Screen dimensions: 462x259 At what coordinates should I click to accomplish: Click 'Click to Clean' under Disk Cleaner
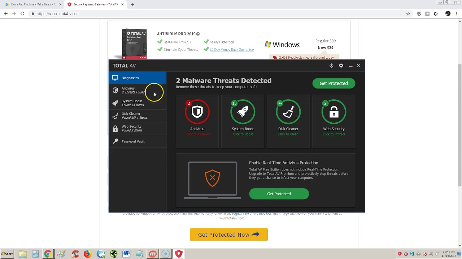click(x=288, y=134)
